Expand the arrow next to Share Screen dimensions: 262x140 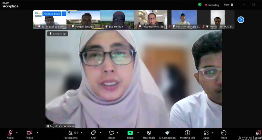click(x=138, y=133)
